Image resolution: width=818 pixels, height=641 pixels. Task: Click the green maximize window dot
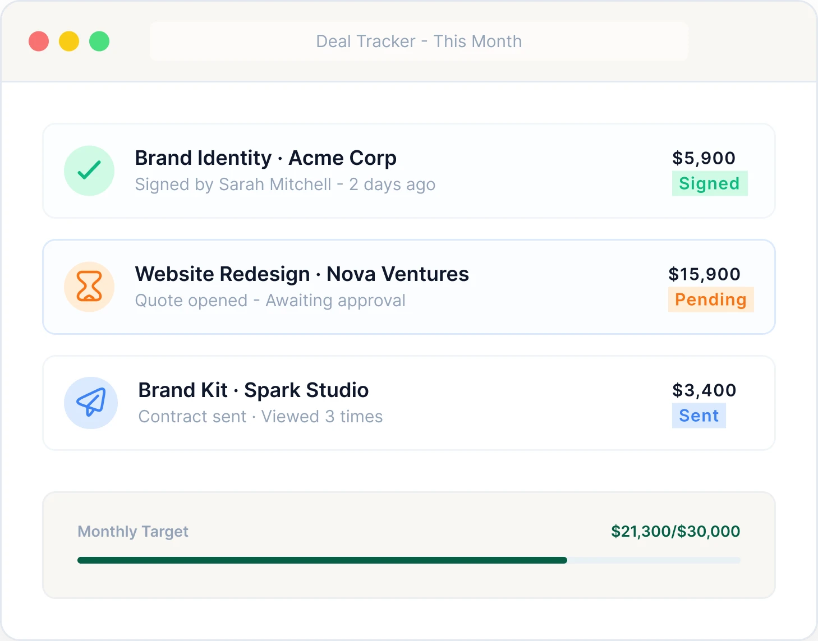point(99,41)
